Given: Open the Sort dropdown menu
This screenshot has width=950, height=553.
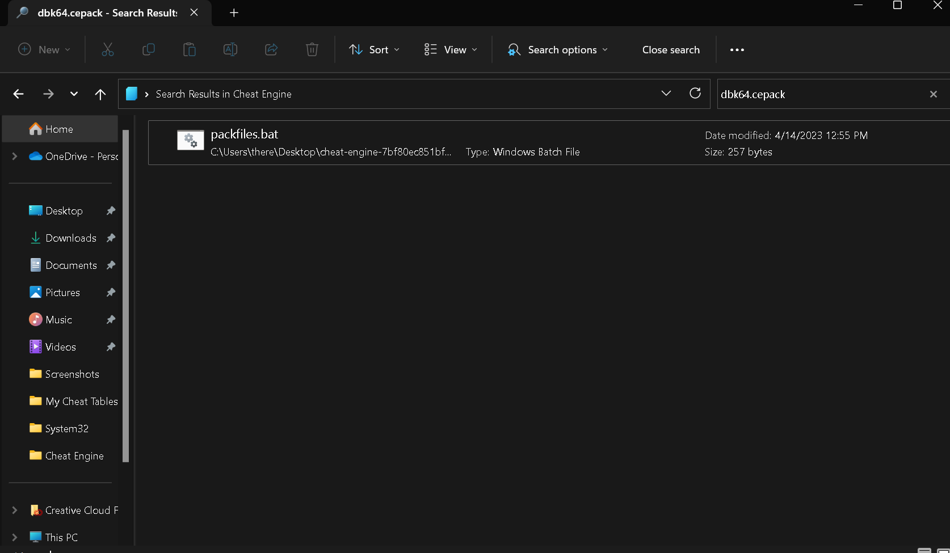Looking at the screenshot, I should click(x=375, y=50).
